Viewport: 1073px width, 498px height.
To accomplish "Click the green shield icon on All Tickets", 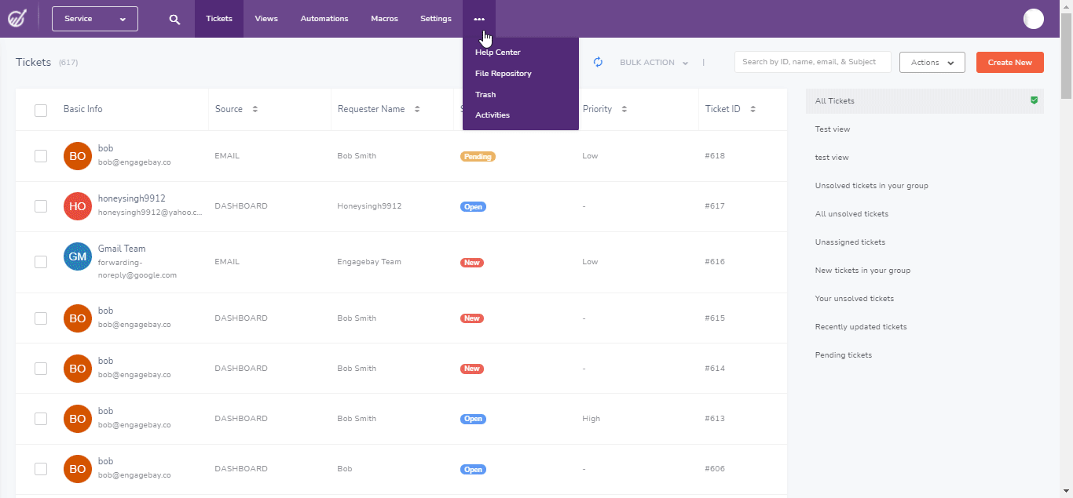I will click(x=1035, y=100).
